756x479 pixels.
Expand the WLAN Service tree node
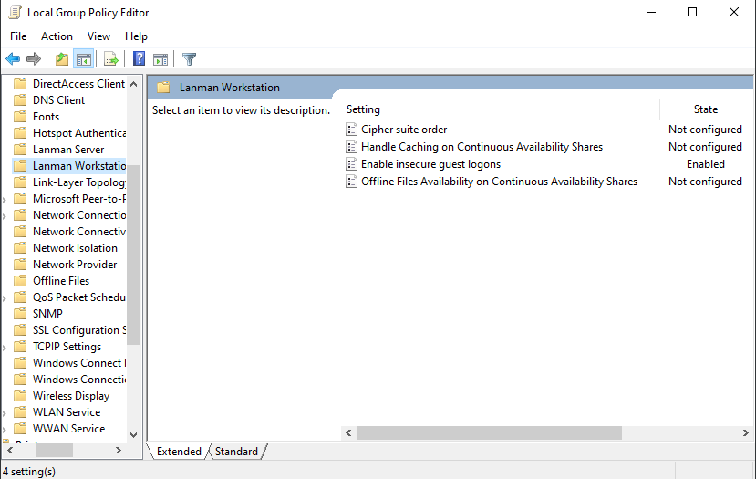(5, 412)
